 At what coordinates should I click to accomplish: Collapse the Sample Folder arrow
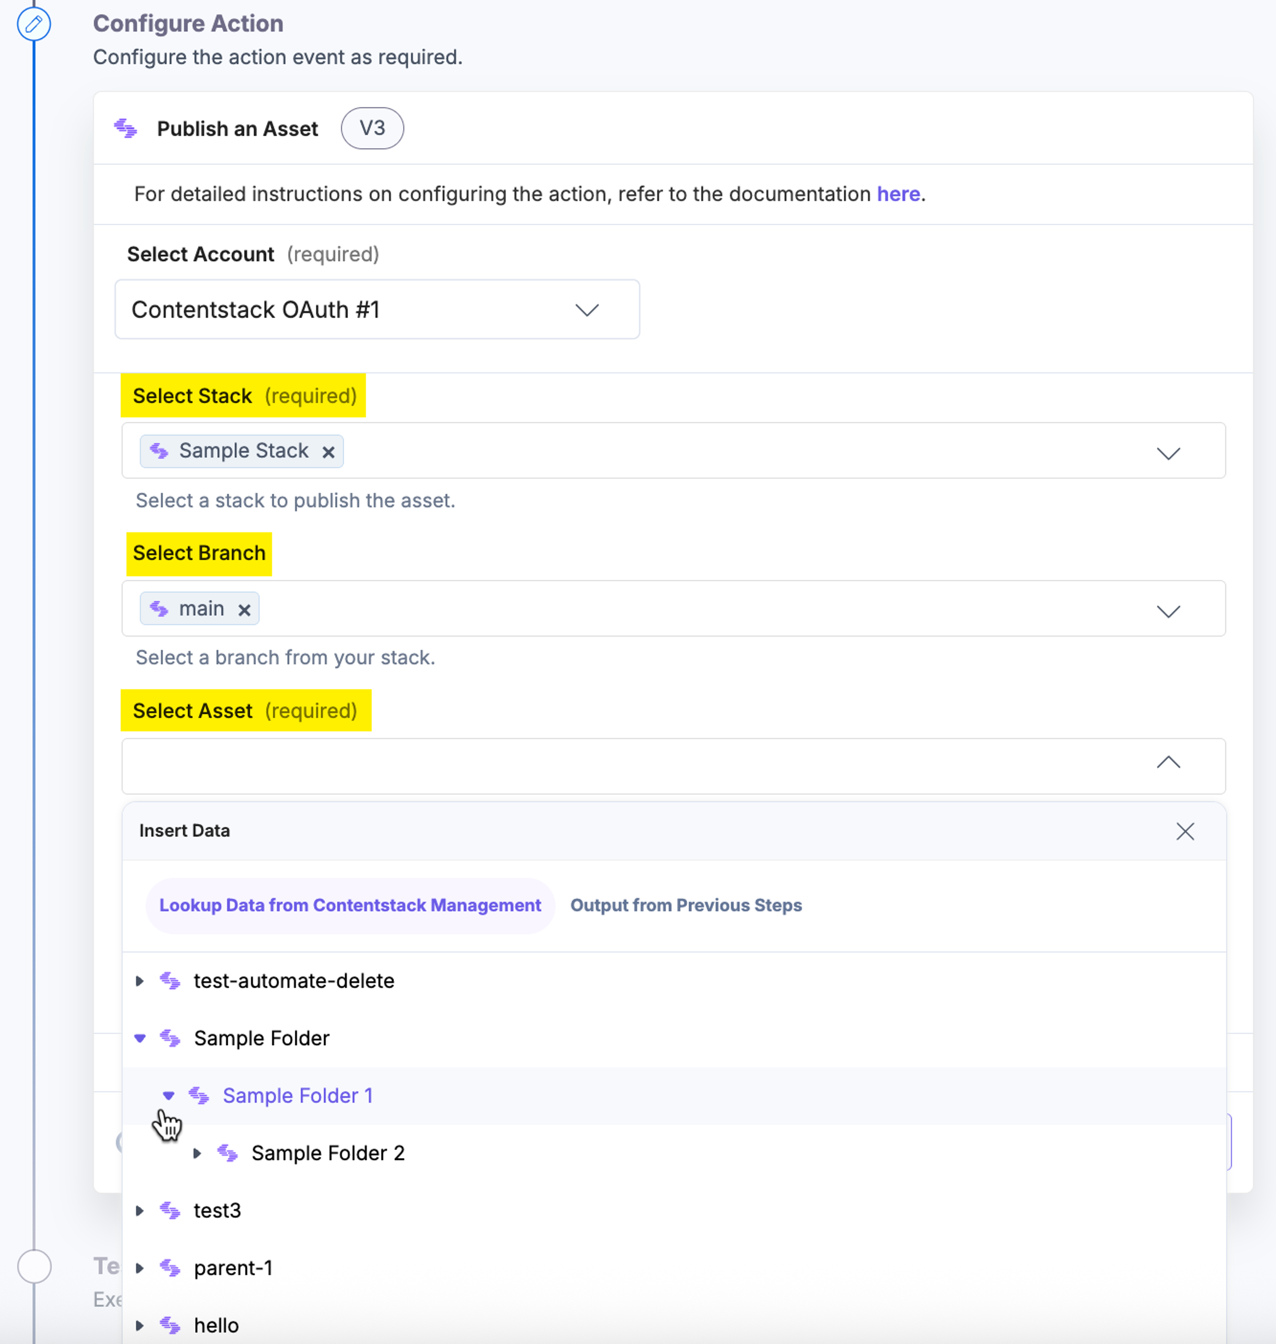(140, 1038)
